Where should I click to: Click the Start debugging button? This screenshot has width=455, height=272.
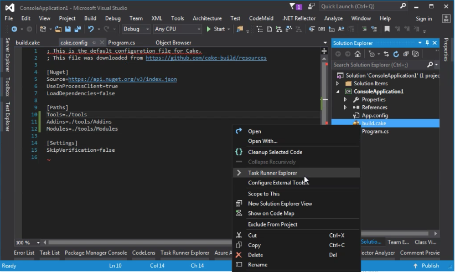[x=216, y=29]
